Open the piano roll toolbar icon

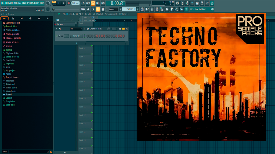147,9
